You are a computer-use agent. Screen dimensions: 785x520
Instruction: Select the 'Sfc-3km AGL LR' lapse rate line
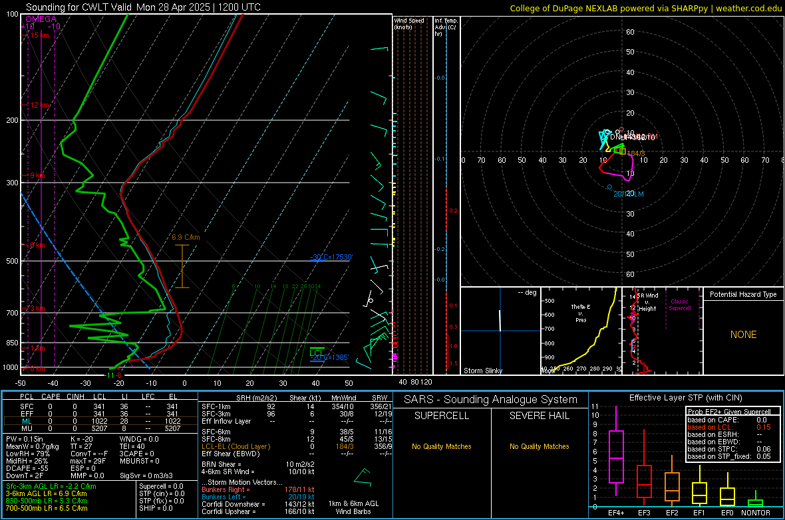point(51,486)
